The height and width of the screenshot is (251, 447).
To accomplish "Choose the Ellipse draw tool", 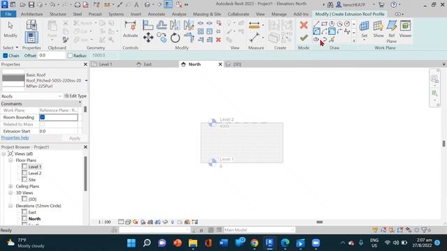I will click(x=316, y=40).
